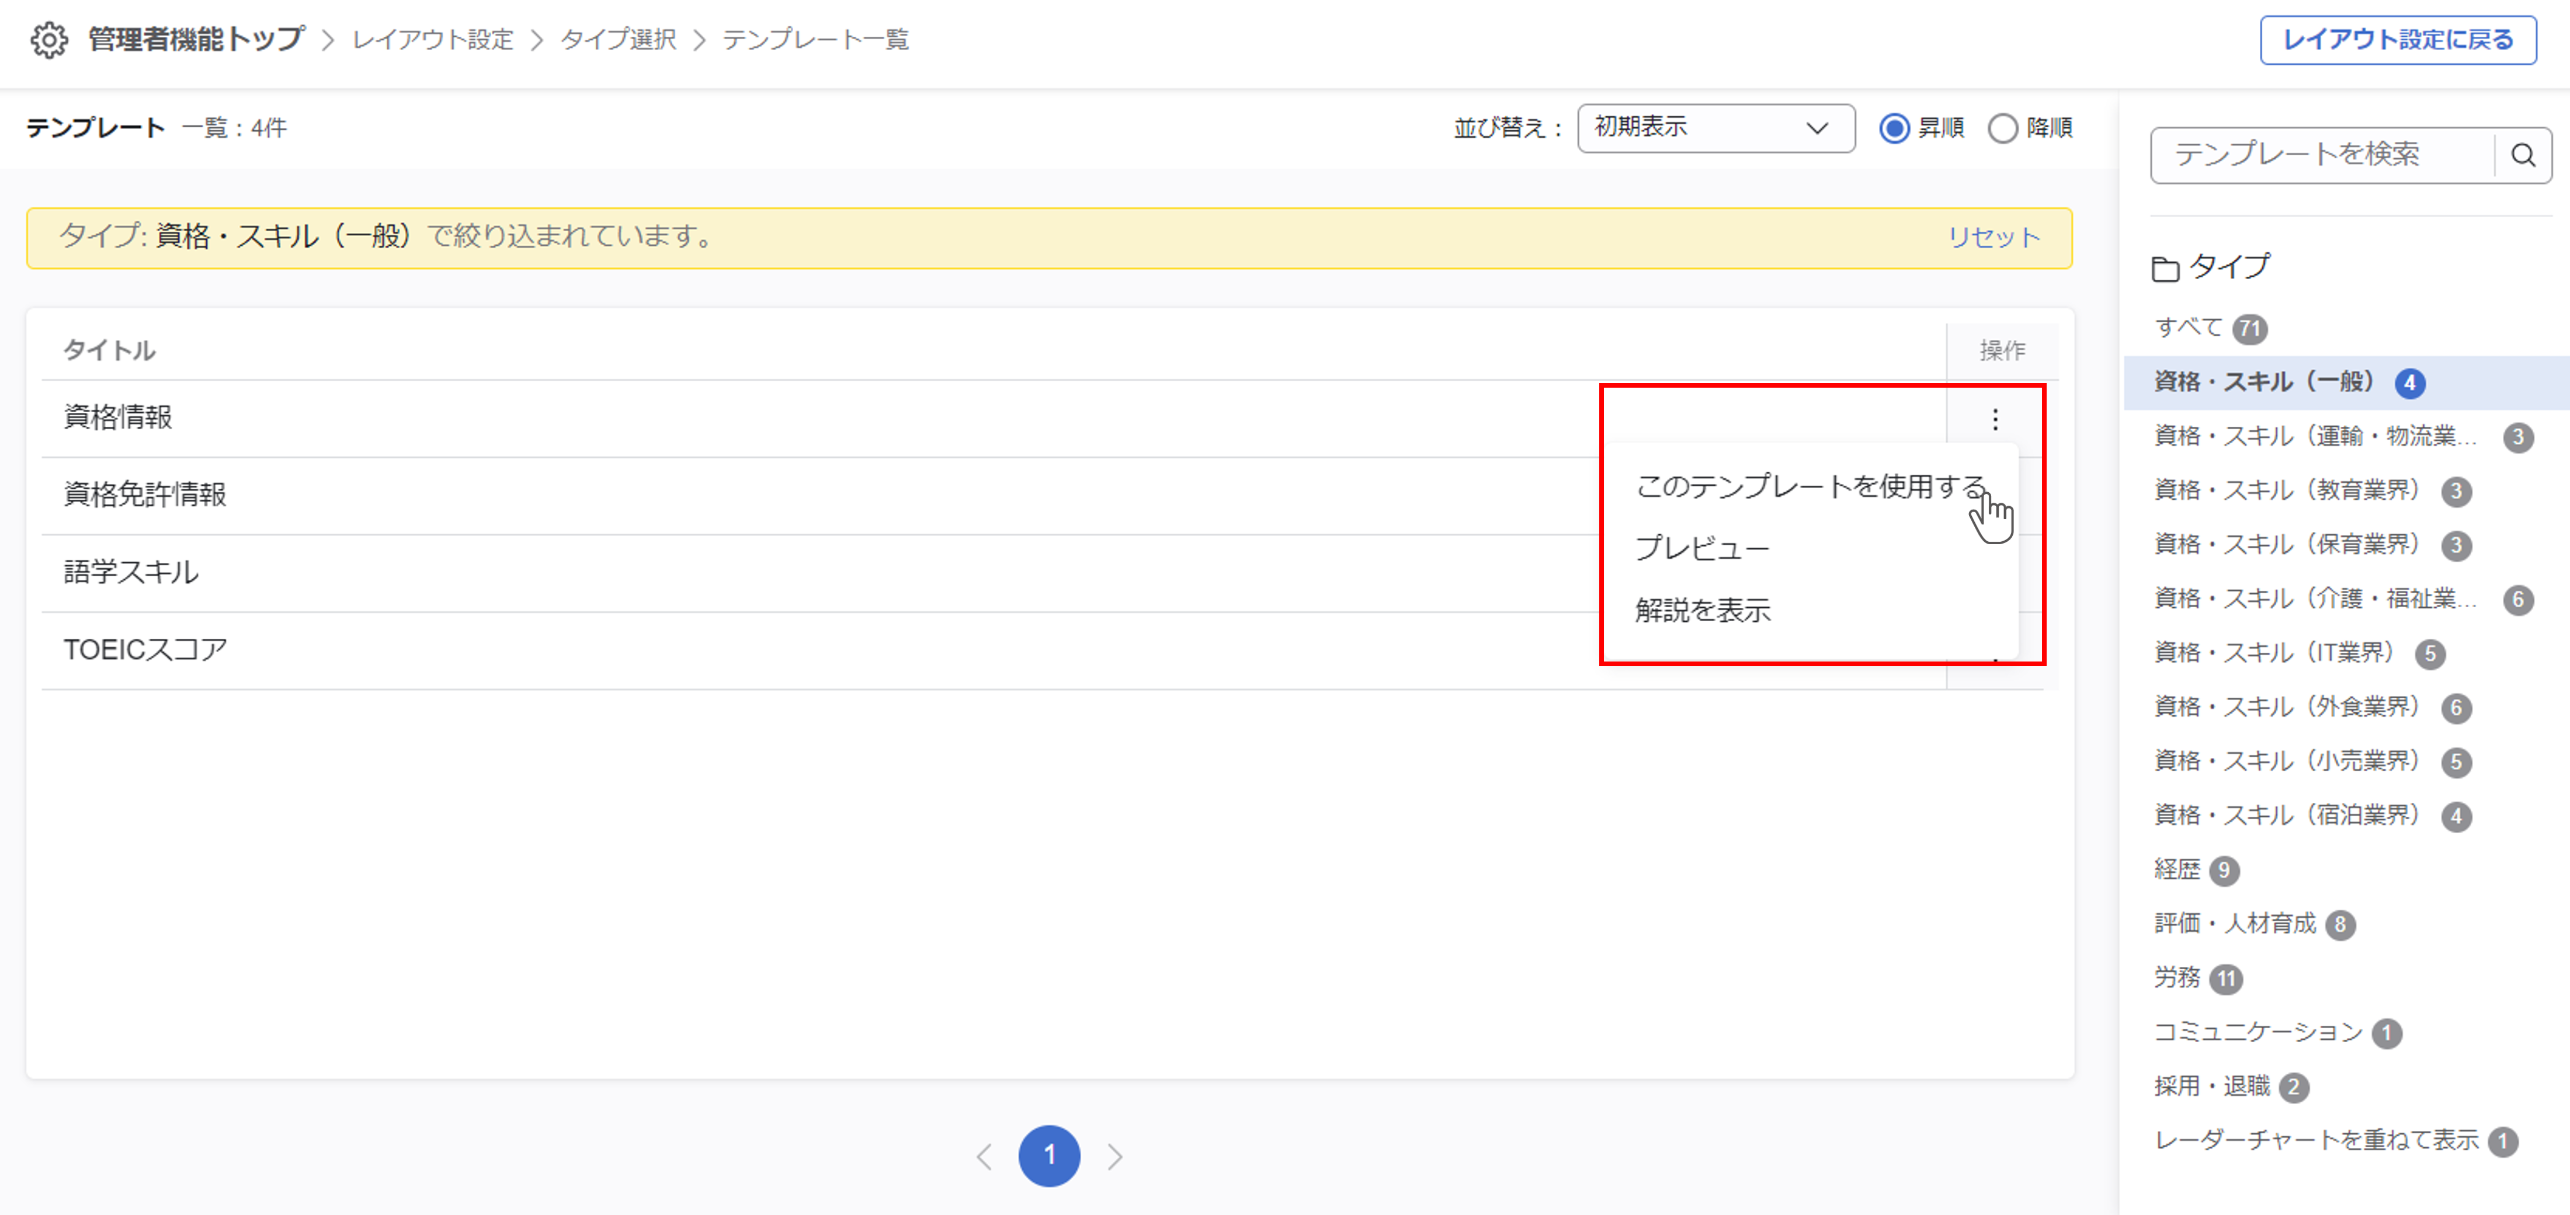Open the three-dot menu for 資格情報 row

(1994, 419)
